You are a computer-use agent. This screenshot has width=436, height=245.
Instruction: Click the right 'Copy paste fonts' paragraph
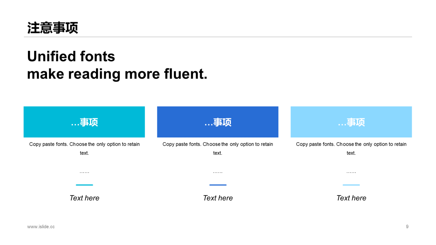351,149
